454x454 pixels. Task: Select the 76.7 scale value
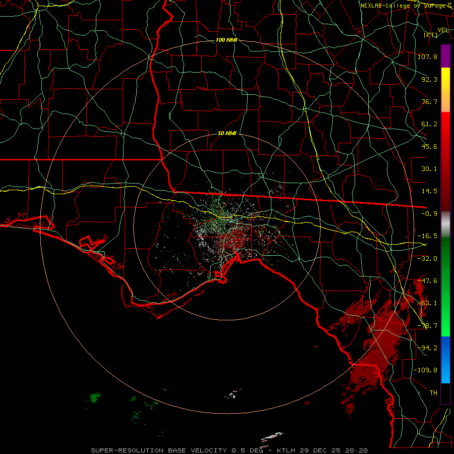(429, 101)
